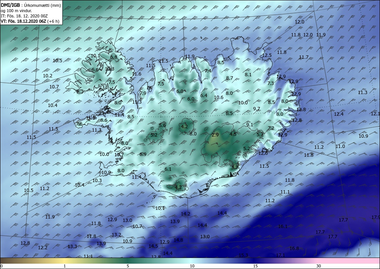This screenshot has height=269, width=380.
Task: Click the value 12.6 off the southeast coast
Action: click(263, 153)
